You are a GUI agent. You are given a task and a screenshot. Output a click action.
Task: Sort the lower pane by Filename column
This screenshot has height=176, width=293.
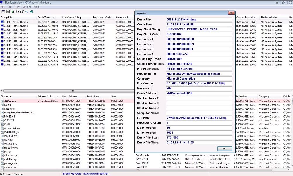[x=18, y=96]
